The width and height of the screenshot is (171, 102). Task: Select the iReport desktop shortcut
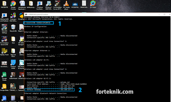[x=21, y=28]
